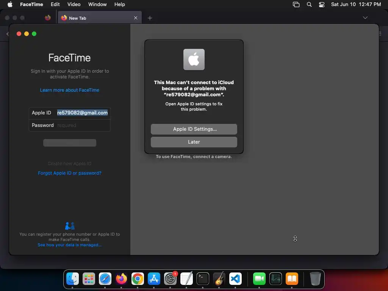
Task: Open Firefox from the Dock
Action: coord(121,279)
